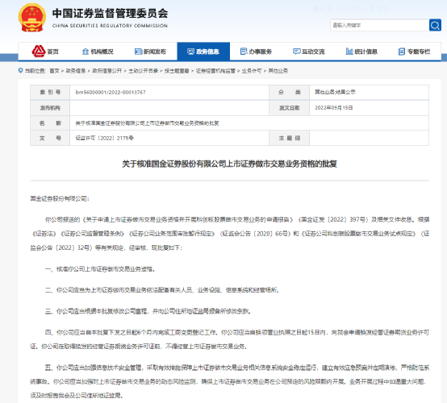The height and width of the screenshot is (403, 447).
Task: Click the CHINA SECURITIES REGULATORY COMMISSION subtitle
Action: pos(110,26)
